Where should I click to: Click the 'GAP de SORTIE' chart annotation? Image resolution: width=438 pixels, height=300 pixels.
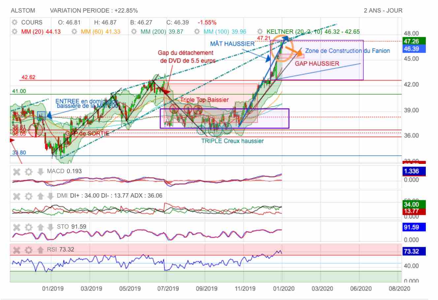pyautogui.click(x=87, y=133)
